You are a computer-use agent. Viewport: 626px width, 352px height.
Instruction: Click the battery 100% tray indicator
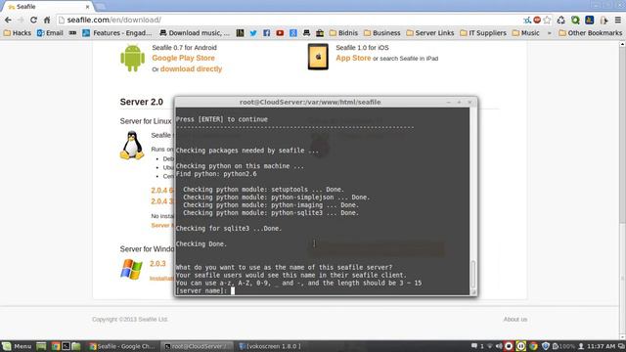point(563,346)
